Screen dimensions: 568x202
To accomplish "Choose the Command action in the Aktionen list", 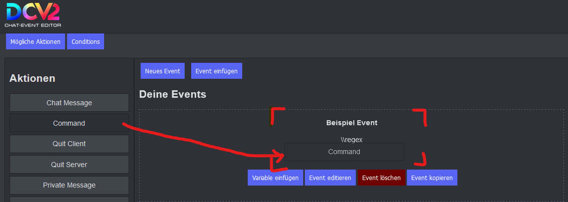I will click(x=69, y=123).
